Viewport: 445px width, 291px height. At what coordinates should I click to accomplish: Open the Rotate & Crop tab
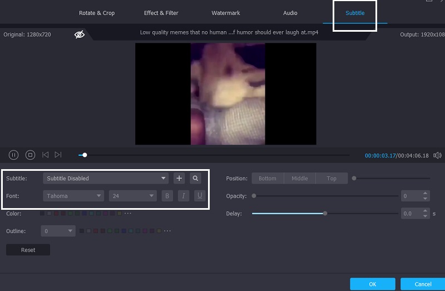point(97,13)
